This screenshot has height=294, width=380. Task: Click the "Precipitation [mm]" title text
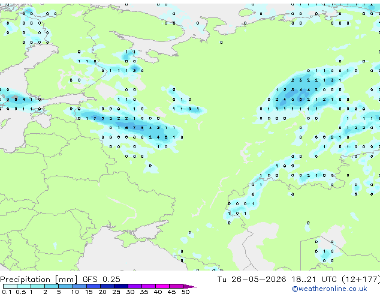(39, 280)
